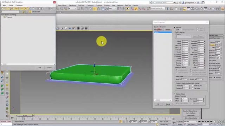Click the Display Shapes filter icon in dialog
Image resolution: width=225 pixels, height=126 pixels.
5,8
